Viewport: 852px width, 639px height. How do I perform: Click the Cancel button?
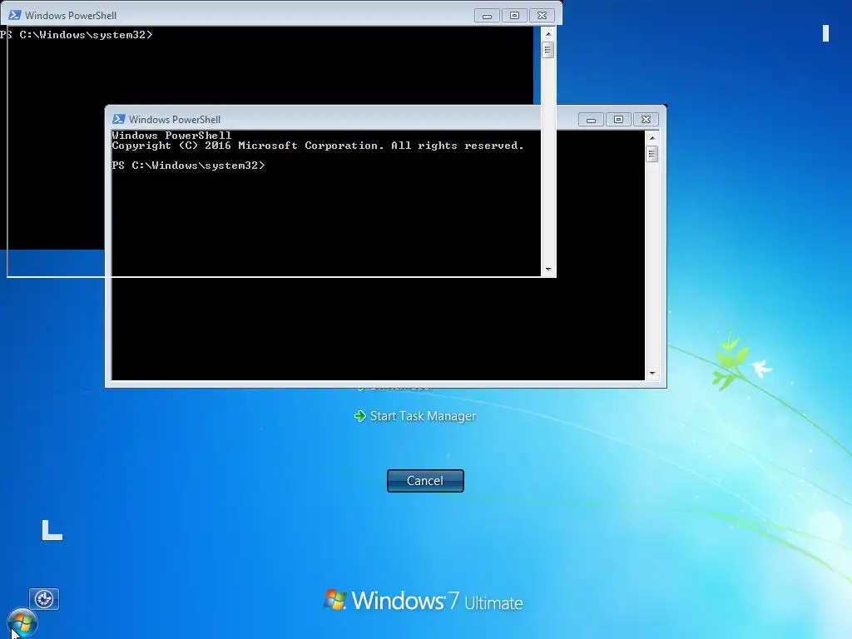425,481
